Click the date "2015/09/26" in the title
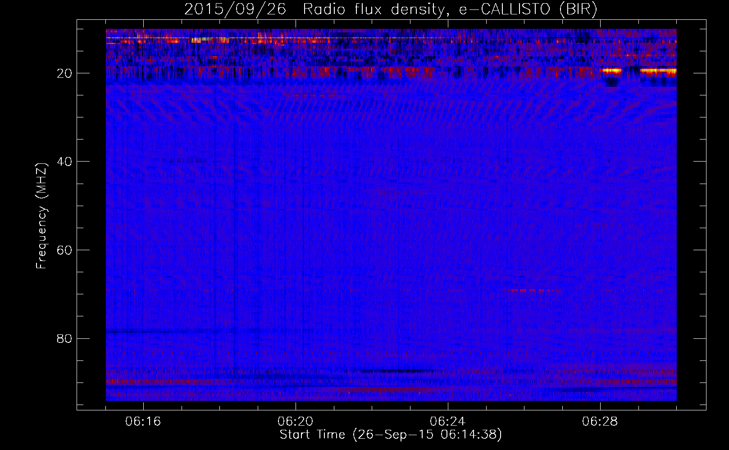The height and width of the screenshot is (450, 729). (x=235, y=9)
